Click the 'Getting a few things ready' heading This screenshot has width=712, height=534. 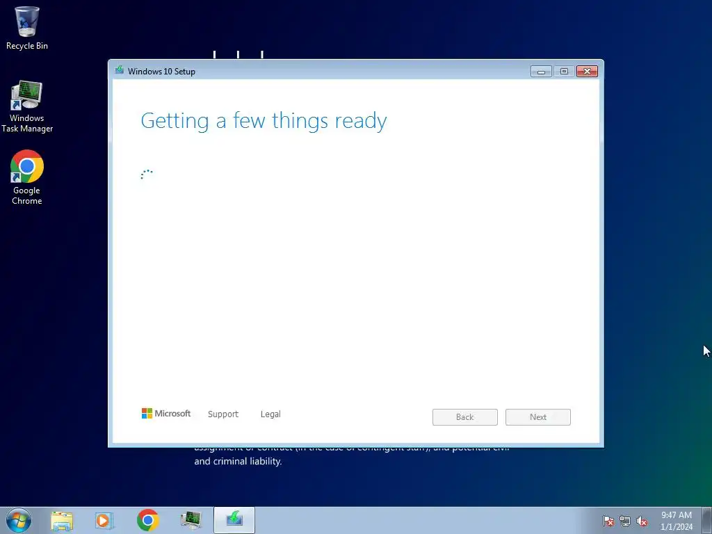[264, 121]
